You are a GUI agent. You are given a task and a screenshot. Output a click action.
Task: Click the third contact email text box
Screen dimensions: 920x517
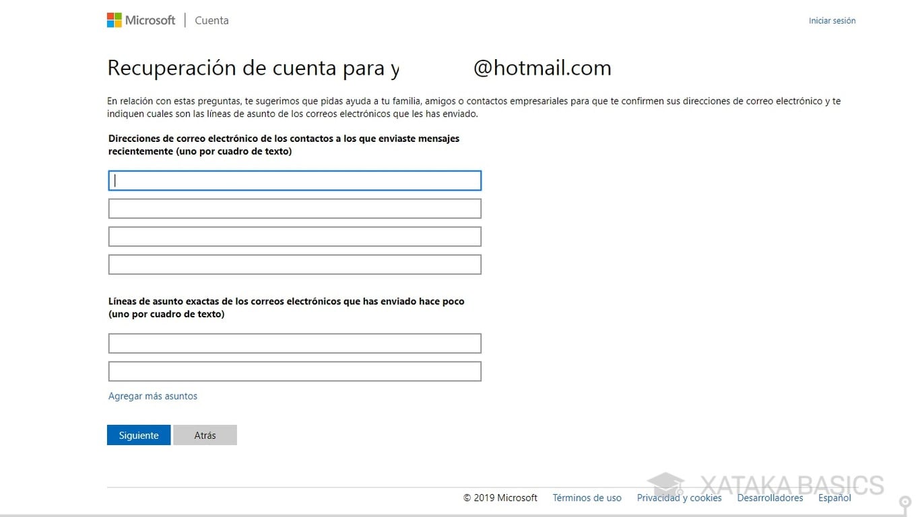[294, 236]
